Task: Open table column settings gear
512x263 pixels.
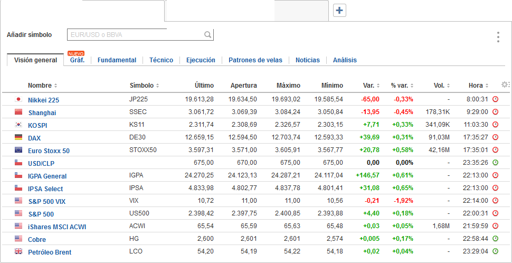Action: coord(505,84)
